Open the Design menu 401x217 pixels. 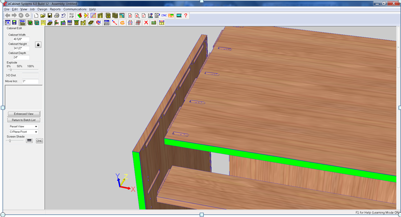pyautogui.click(x=42, y=9)
